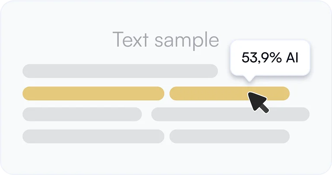Viewport: 332px width, 175px height.
Task: Click the small tail of the tooltip bubble
Action: coord(248,78)
